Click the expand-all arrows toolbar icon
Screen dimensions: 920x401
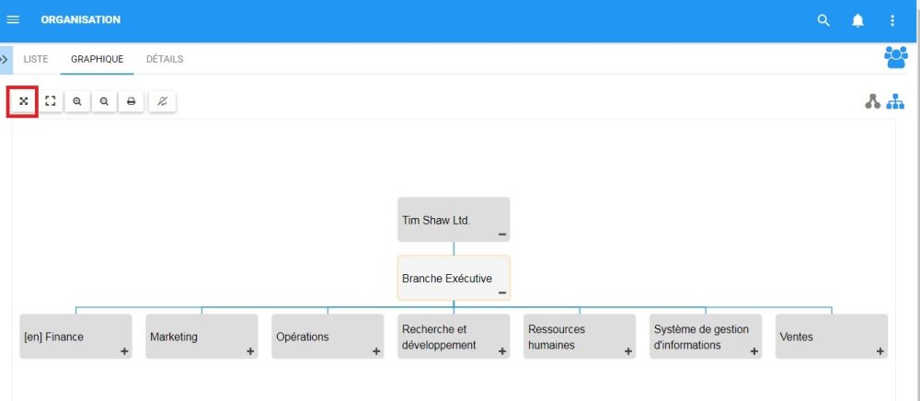pyautogui.click(x=23, y=101)
